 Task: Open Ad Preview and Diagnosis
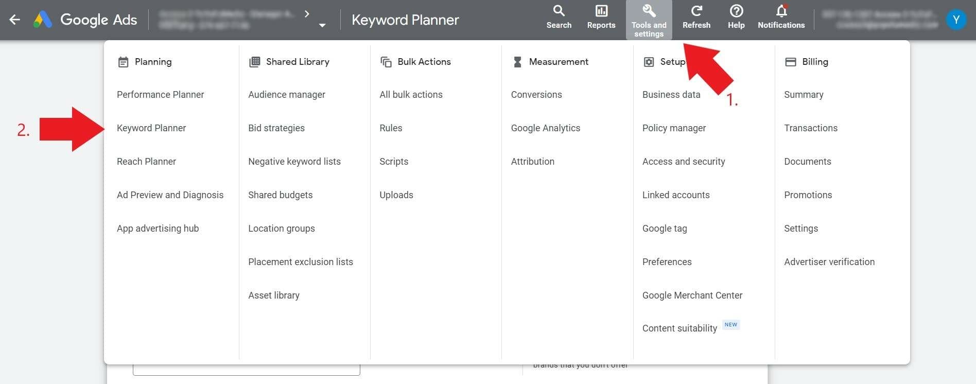(170, 195)
